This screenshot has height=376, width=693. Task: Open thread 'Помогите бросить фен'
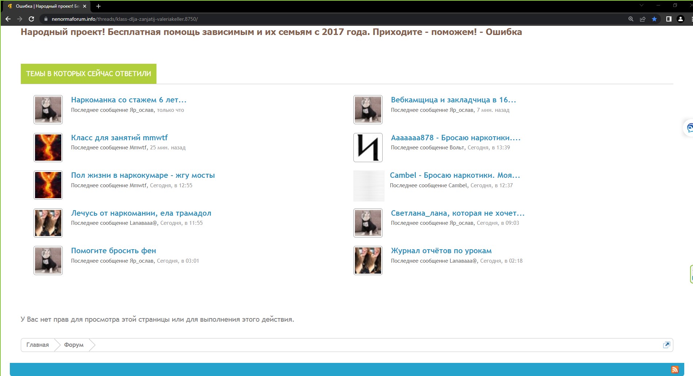[x=113, y=251]
